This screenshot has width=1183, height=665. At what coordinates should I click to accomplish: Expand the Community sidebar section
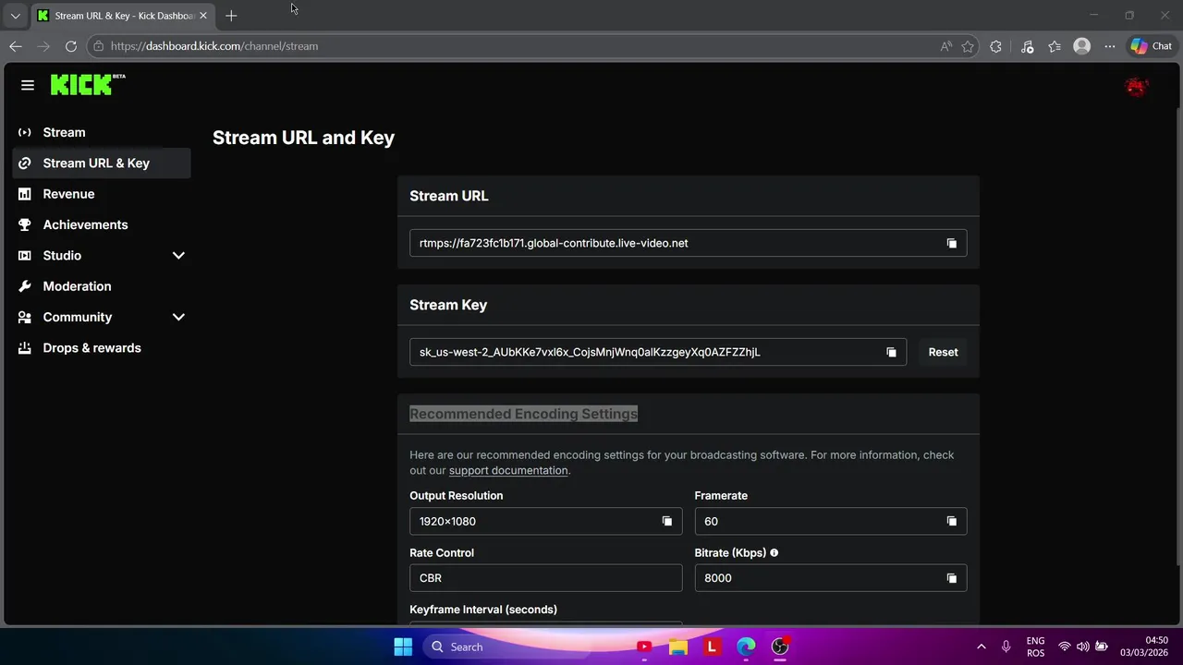tap(178, 317)
